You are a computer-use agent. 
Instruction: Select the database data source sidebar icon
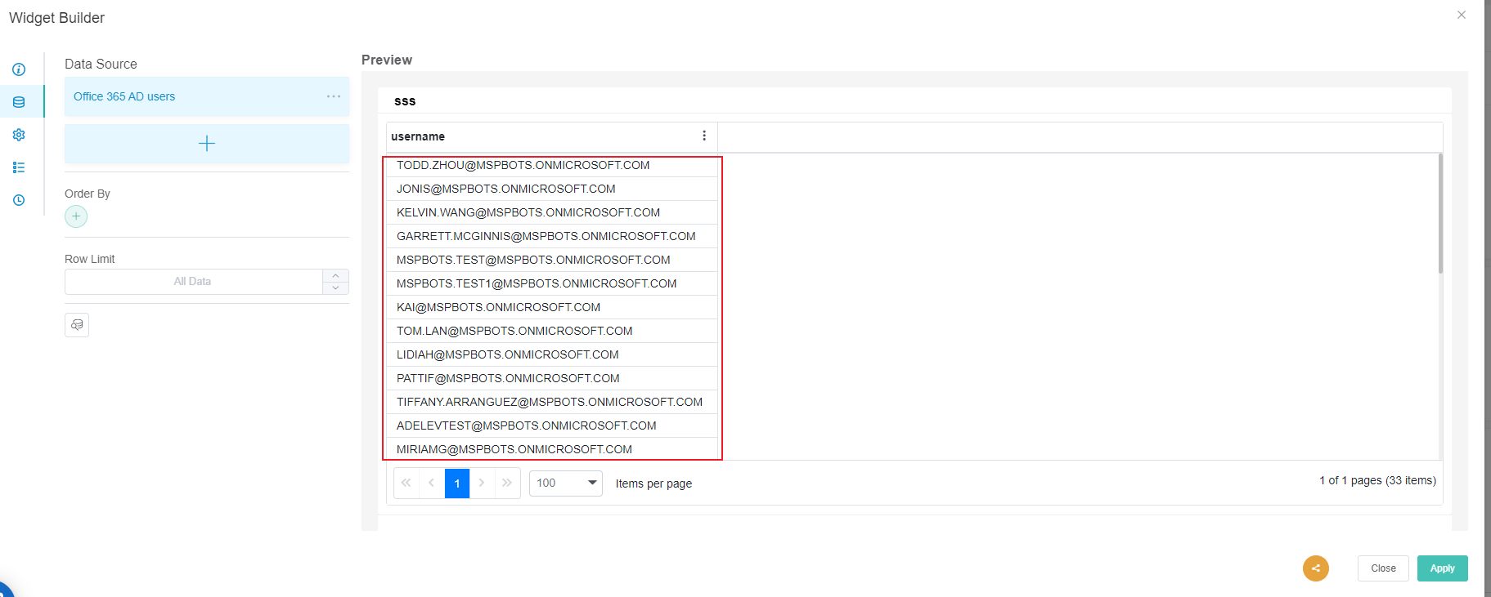point(19,102)
